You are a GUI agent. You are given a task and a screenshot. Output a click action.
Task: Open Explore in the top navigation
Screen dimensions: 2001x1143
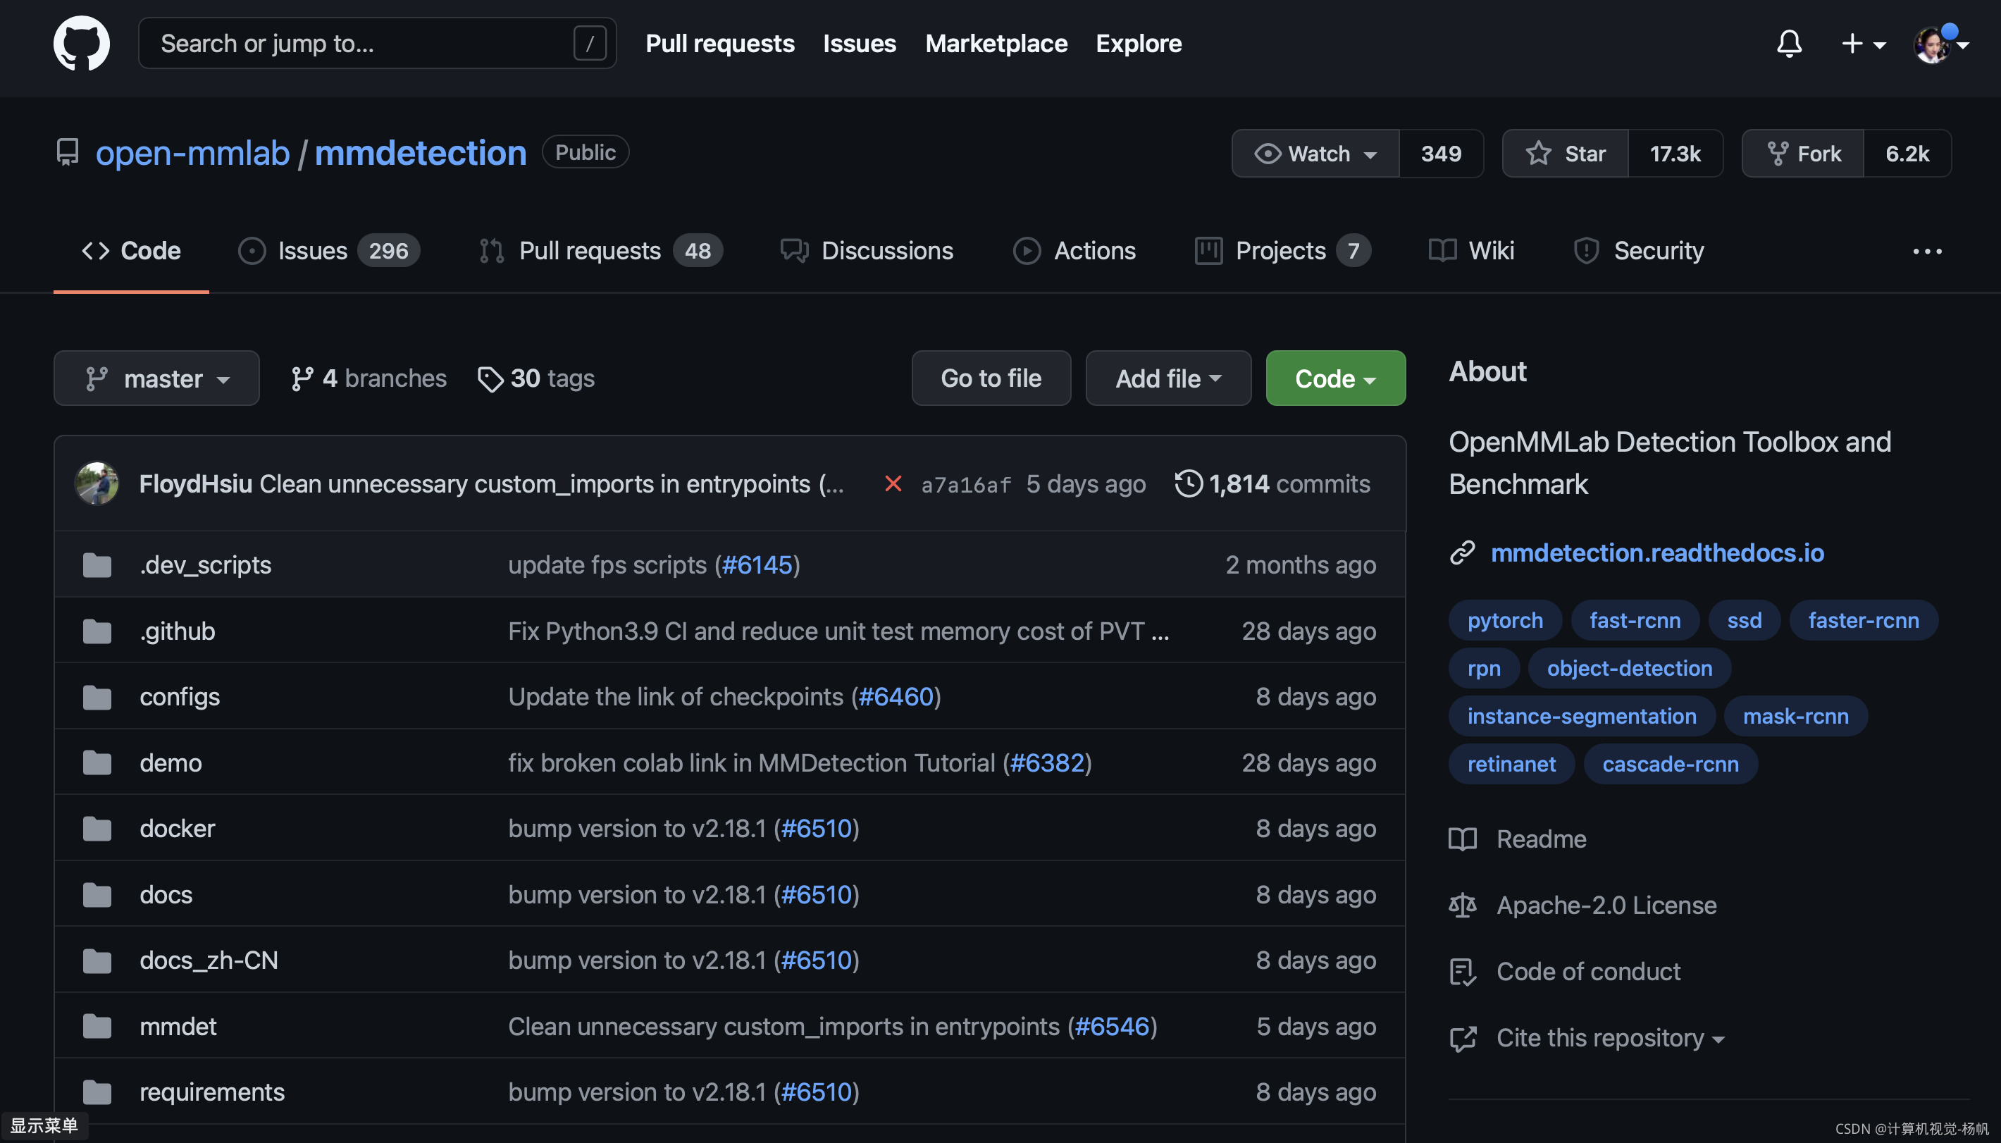pyautogui.click(x=1139, y=43)
